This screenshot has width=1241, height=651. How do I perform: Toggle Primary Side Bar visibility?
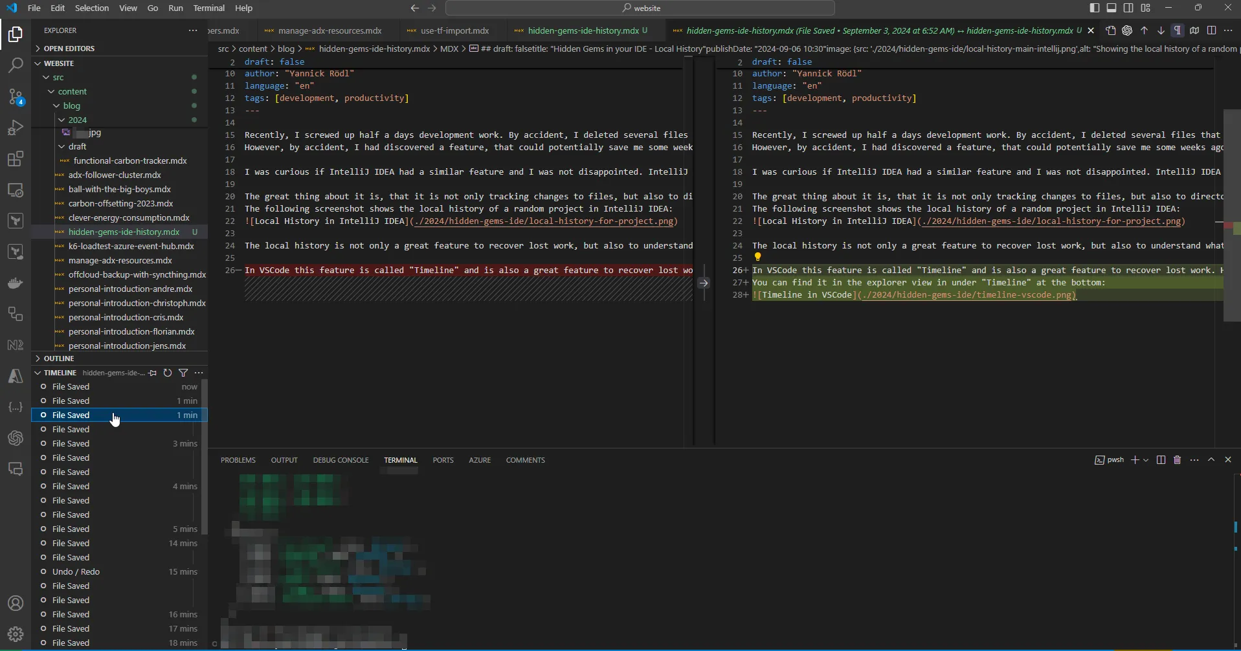point(1095,8)
